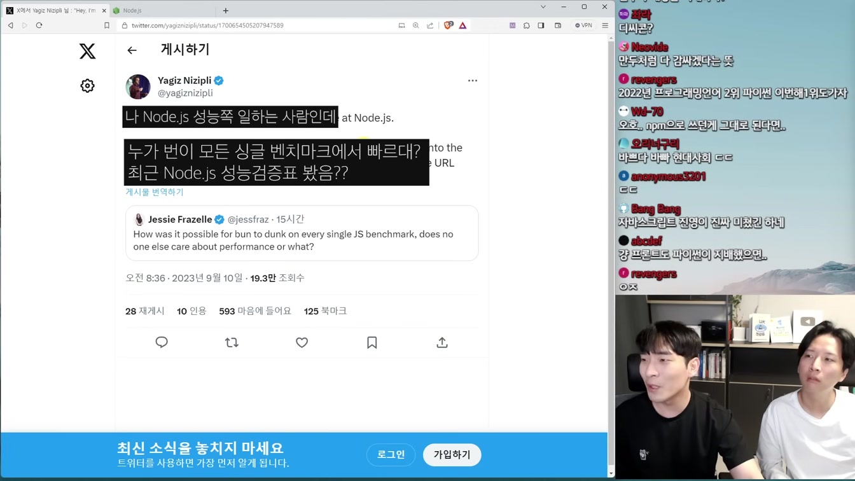
Task: Open the @yagiznizipli handle link
Action: [185, 93]
